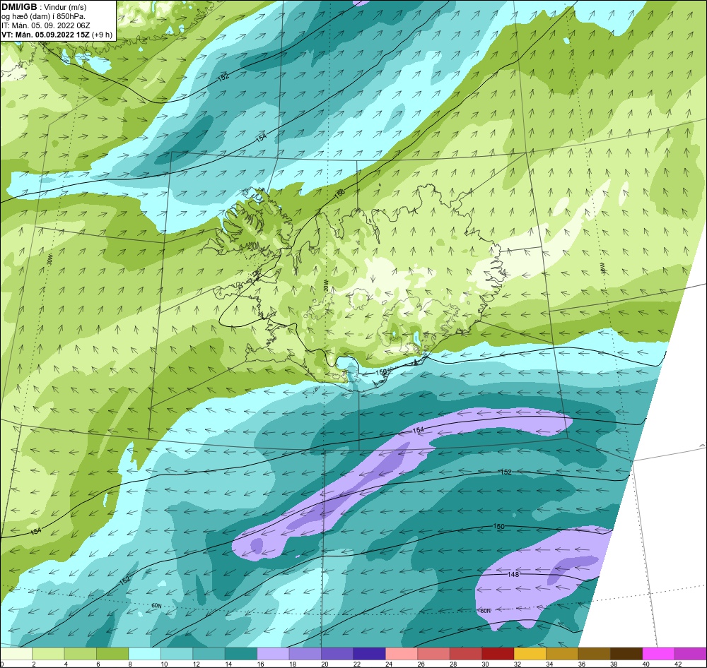Click the 6–8 m/s darker green legend swatch
Viewport: 707px width, 668px height.
(x=112, y=654)
